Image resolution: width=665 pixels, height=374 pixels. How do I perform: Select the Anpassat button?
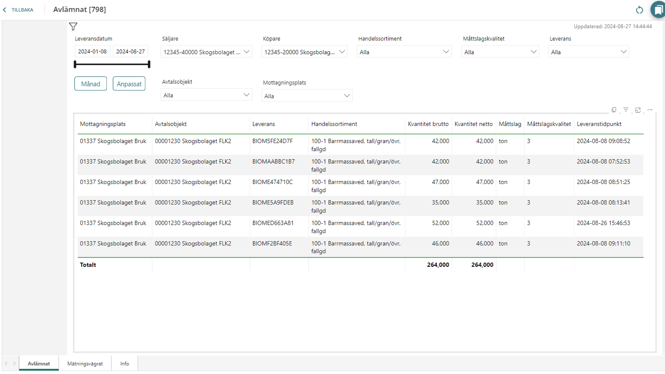coord(129,84)
